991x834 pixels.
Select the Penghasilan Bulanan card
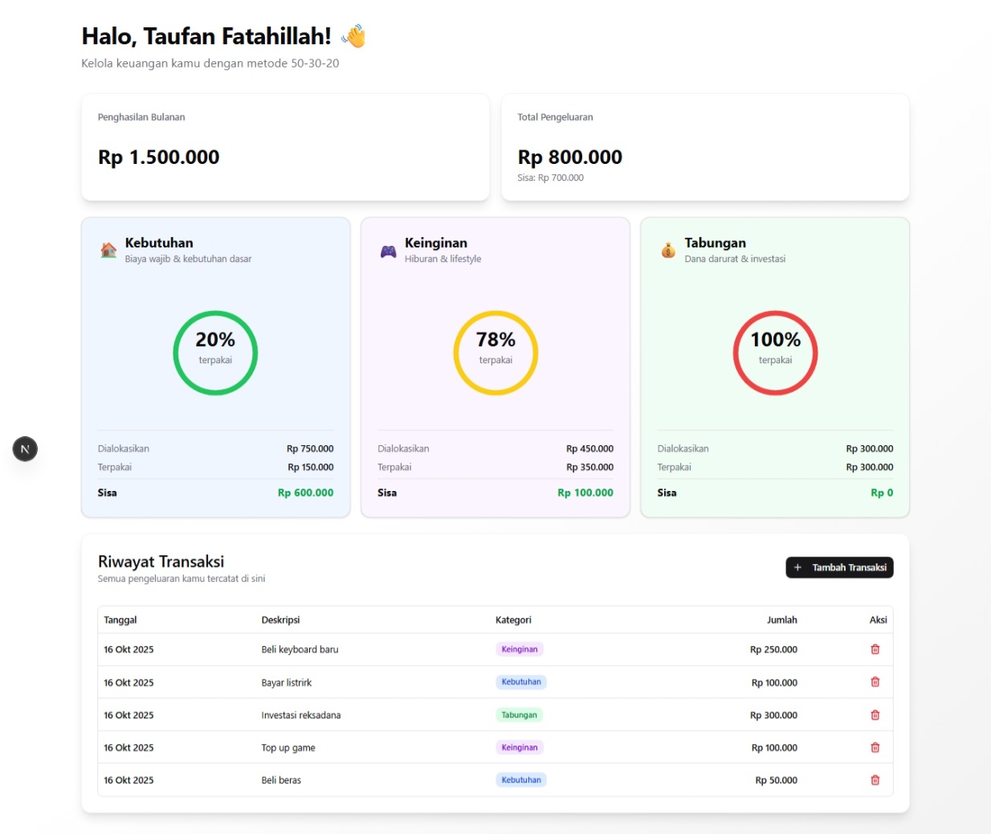point(284,145)
